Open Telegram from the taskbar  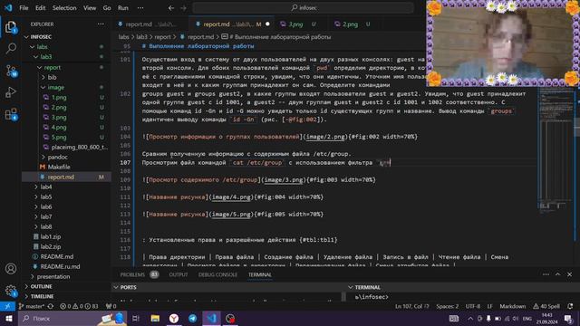tap(193, 318)
